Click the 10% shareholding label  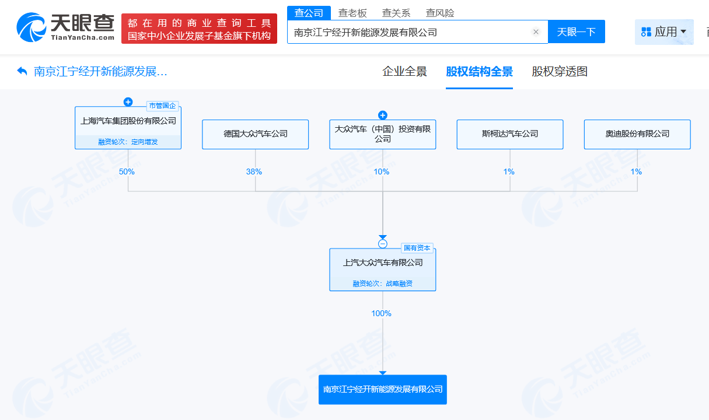coord(382,171)
